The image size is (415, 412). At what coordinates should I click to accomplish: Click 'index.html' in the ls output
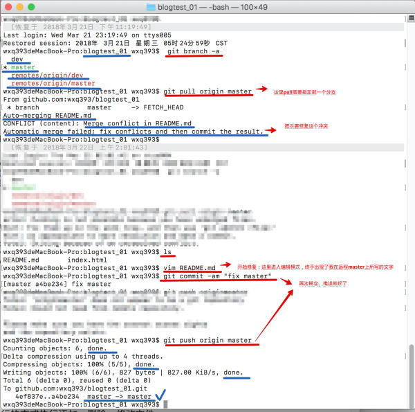(87, 260)
